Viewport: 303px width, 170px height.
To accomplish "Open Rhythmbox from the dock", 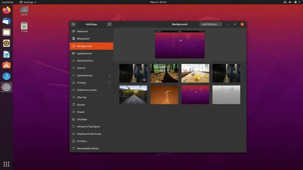I will [6, 43].
